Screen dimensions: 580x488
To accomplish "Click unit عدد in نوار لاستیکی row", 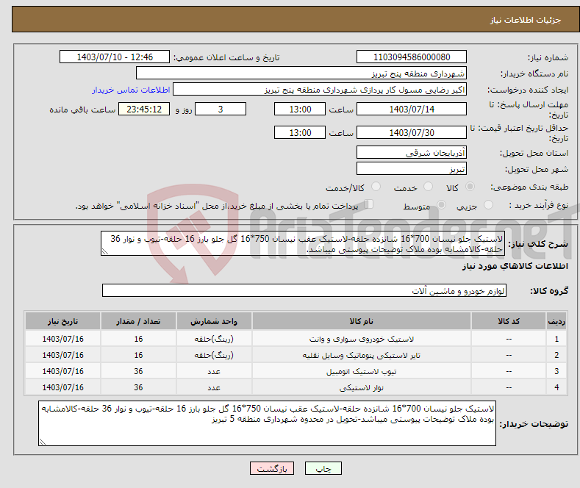I will click(214, 387).
